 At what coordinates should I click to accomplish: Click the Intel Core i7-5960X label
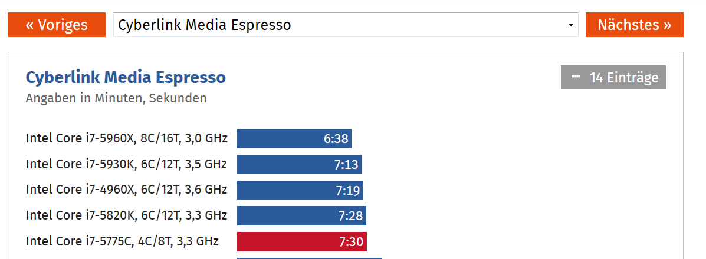[x=127, y=138]
